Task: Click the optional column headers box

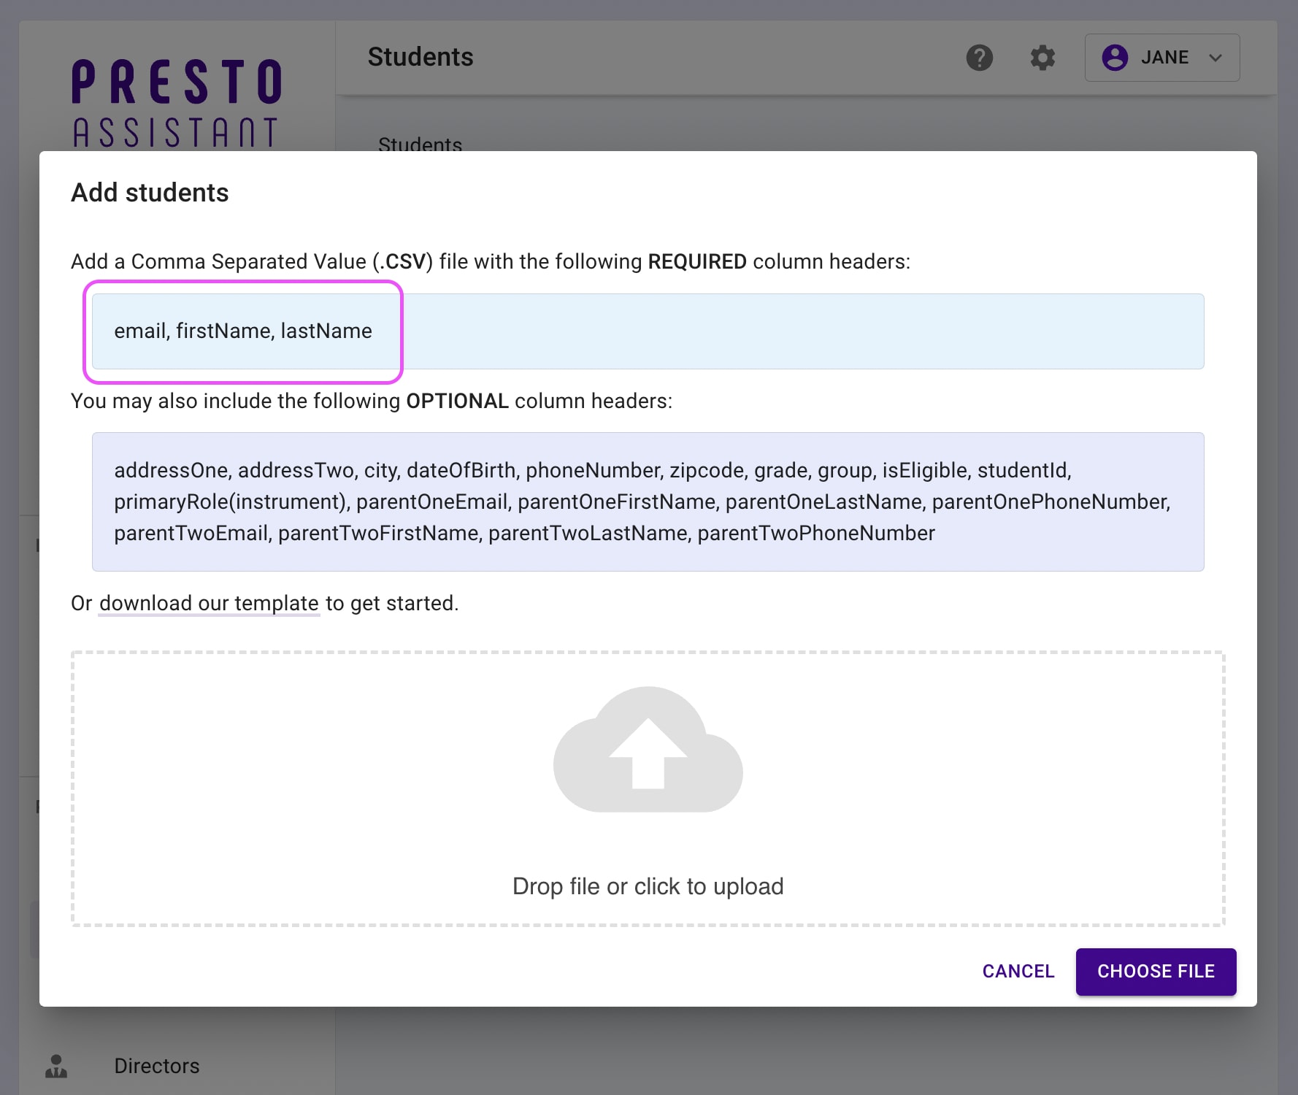Action: (x=648, y=502)
